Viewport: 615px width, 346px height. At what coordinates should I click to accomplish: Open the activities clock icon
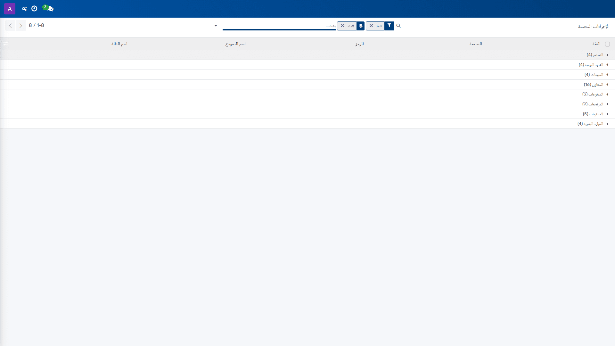tap(34, 9)
